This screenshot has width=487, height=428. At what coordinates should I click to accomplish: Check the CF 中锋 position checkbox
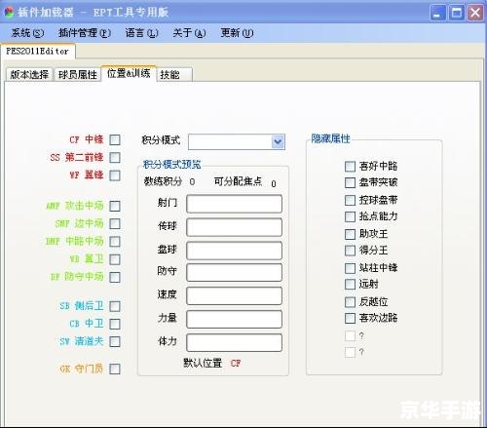[x=115, y=140]
